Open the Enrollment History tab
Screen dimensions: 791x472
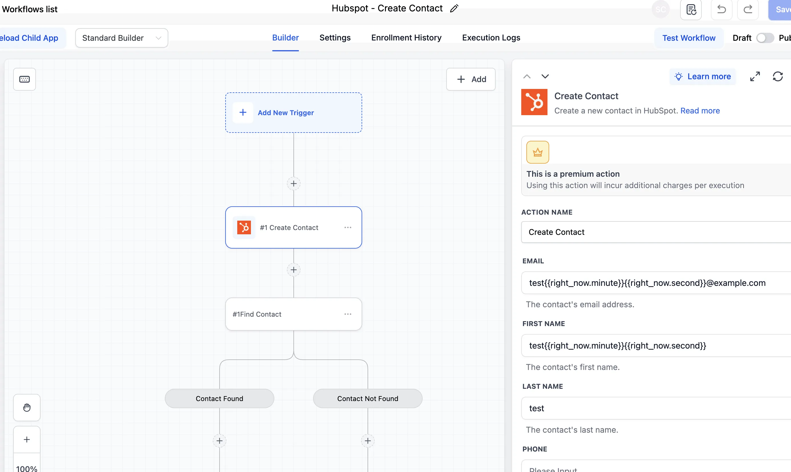406,38
